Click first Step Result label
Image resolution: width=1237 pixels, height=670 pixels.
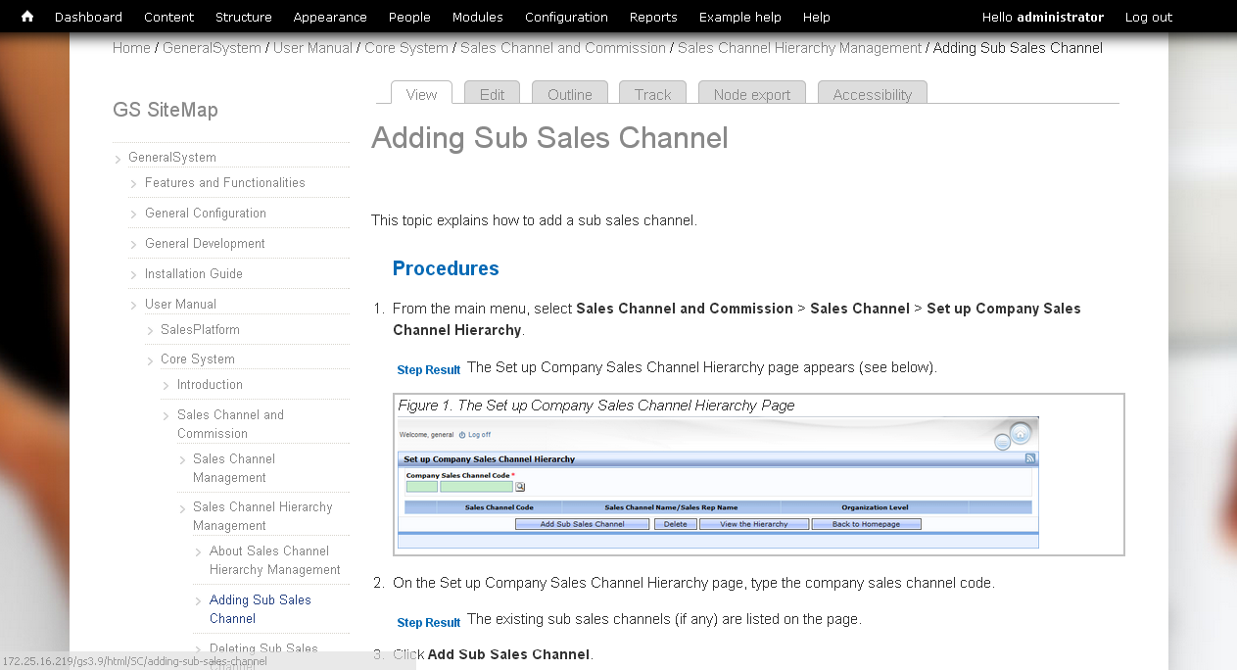click(x=428, y=369)
